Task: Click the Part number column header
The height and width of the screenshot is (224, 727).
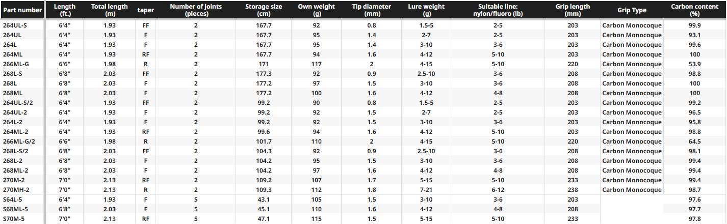Action: [x=22, y=10]
